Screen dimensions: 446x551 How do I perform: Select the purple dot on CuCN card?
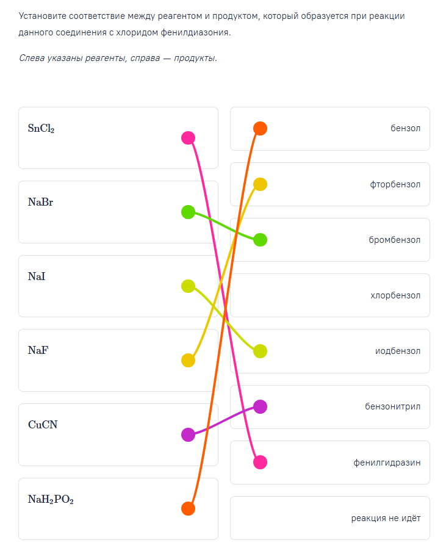pyautogui.click(x=188, y=435)
